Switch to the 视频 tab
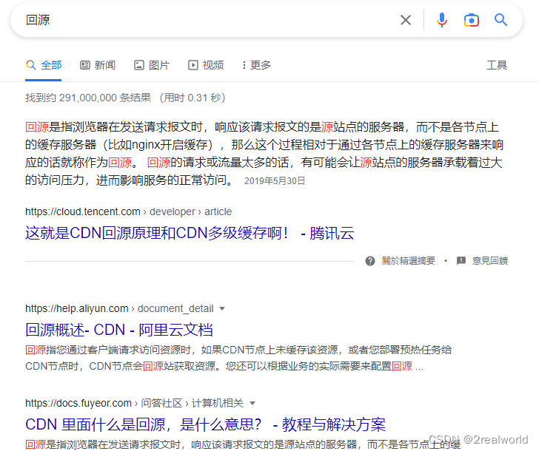 tap(206, 65)
